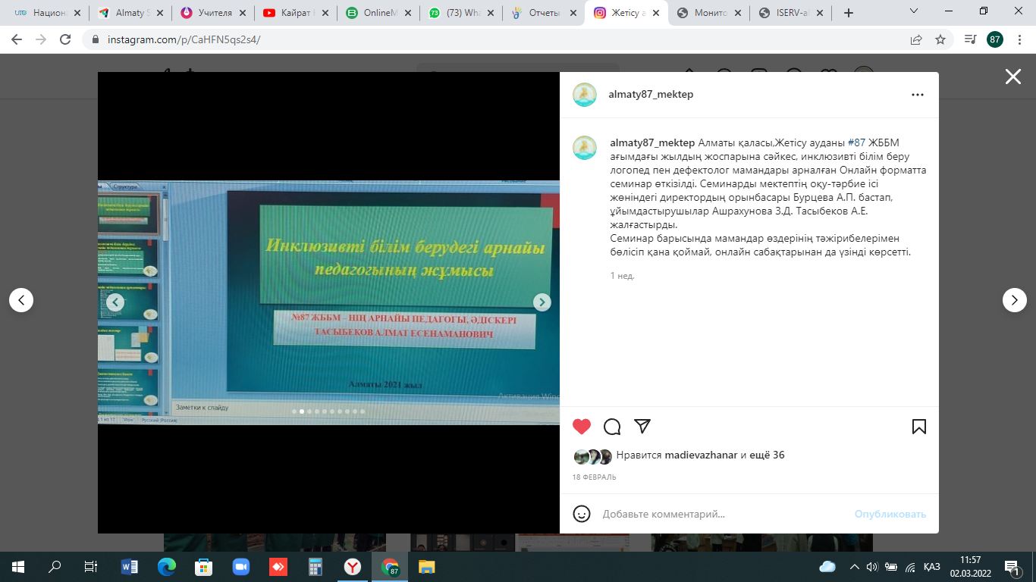Show next photo in carousel
The image size is (1036, 582).
[x=542, y=302]
